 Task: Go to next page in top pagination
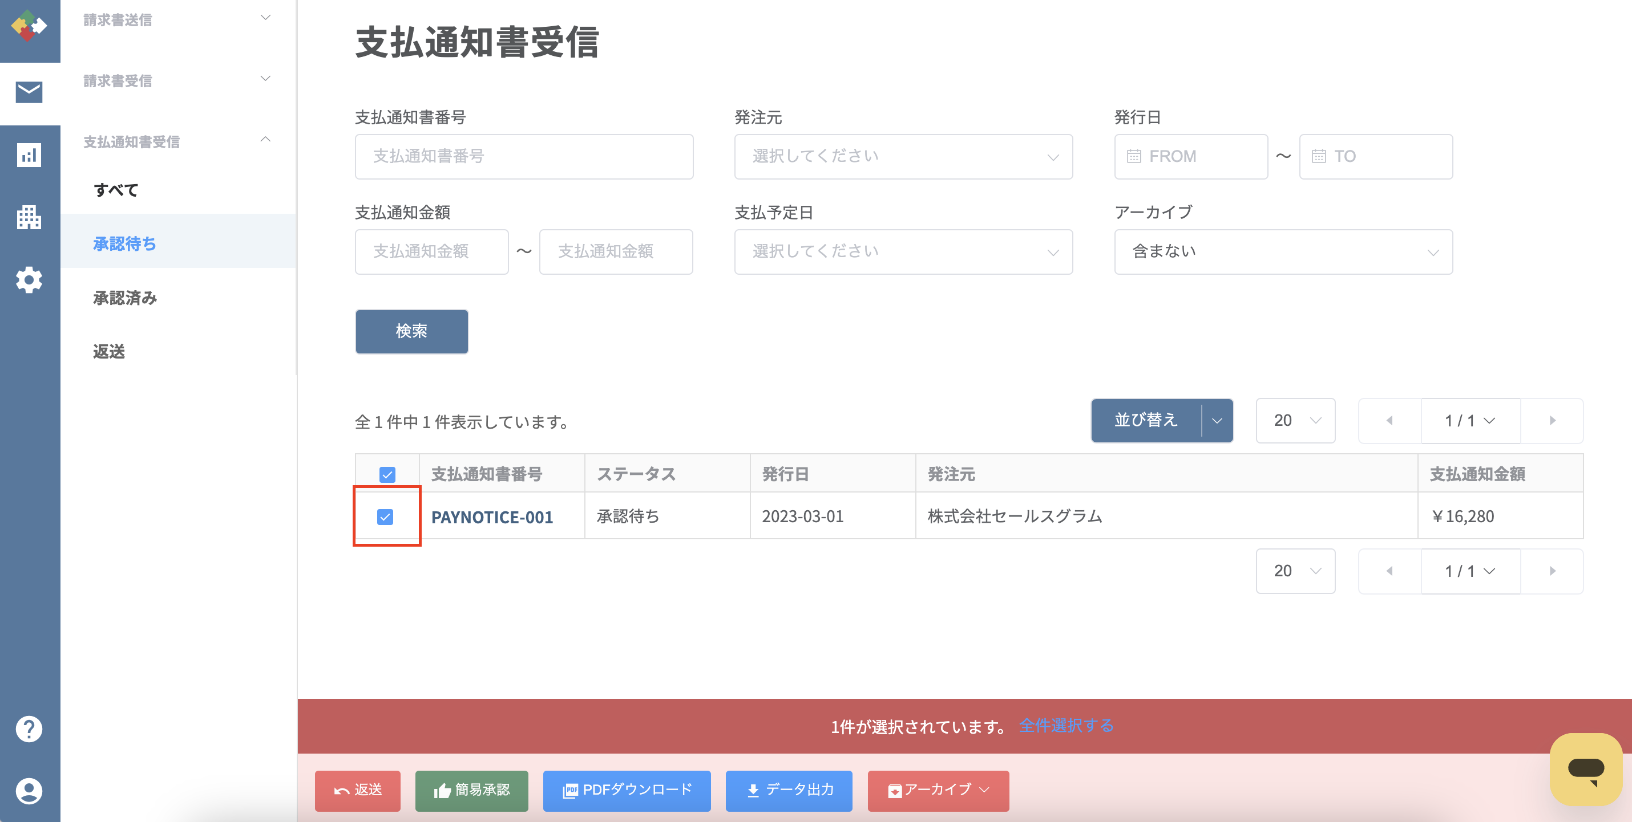click(x=1552, y=421)
